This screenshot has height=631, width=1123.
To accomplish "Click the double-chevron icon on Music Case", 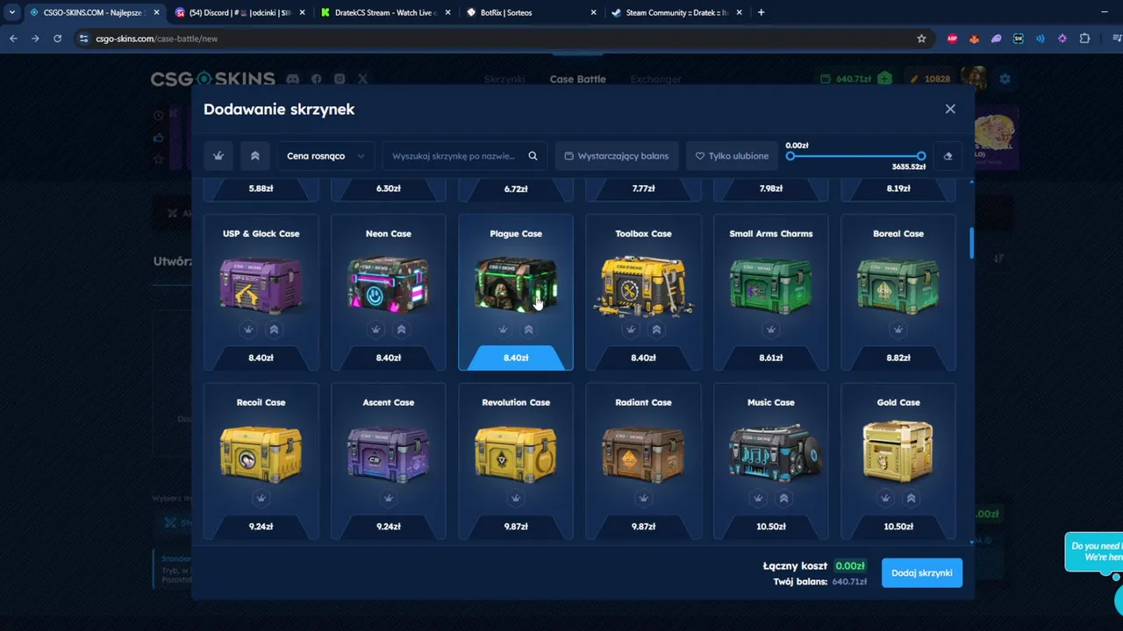I will 783,498.
